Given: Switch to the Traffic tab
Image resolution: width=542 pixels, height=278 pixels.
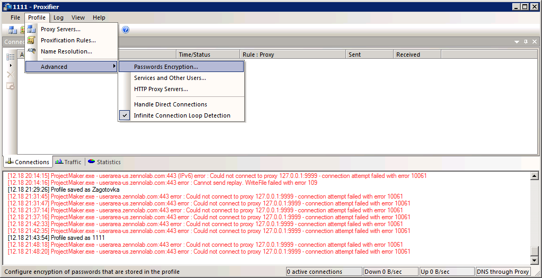Looking at the screenshot, I should 69,162.
